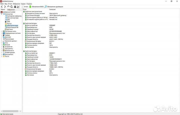Click the Refresh toolbar icon

coord(11,7)
